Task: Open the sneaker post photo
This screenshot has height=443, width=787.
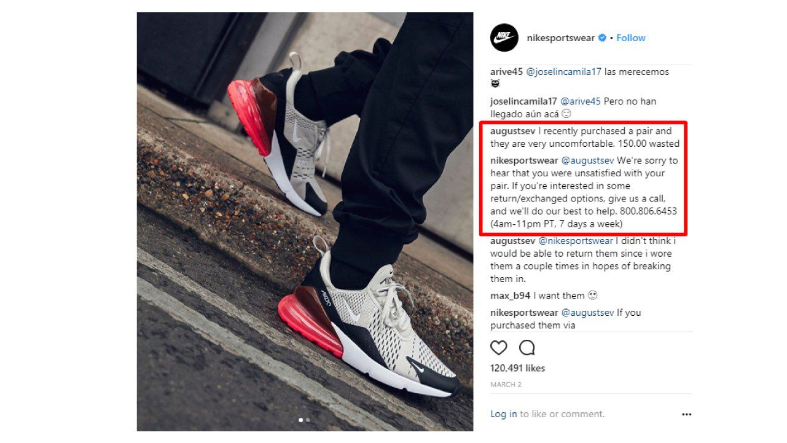Action: coord(305,222)
